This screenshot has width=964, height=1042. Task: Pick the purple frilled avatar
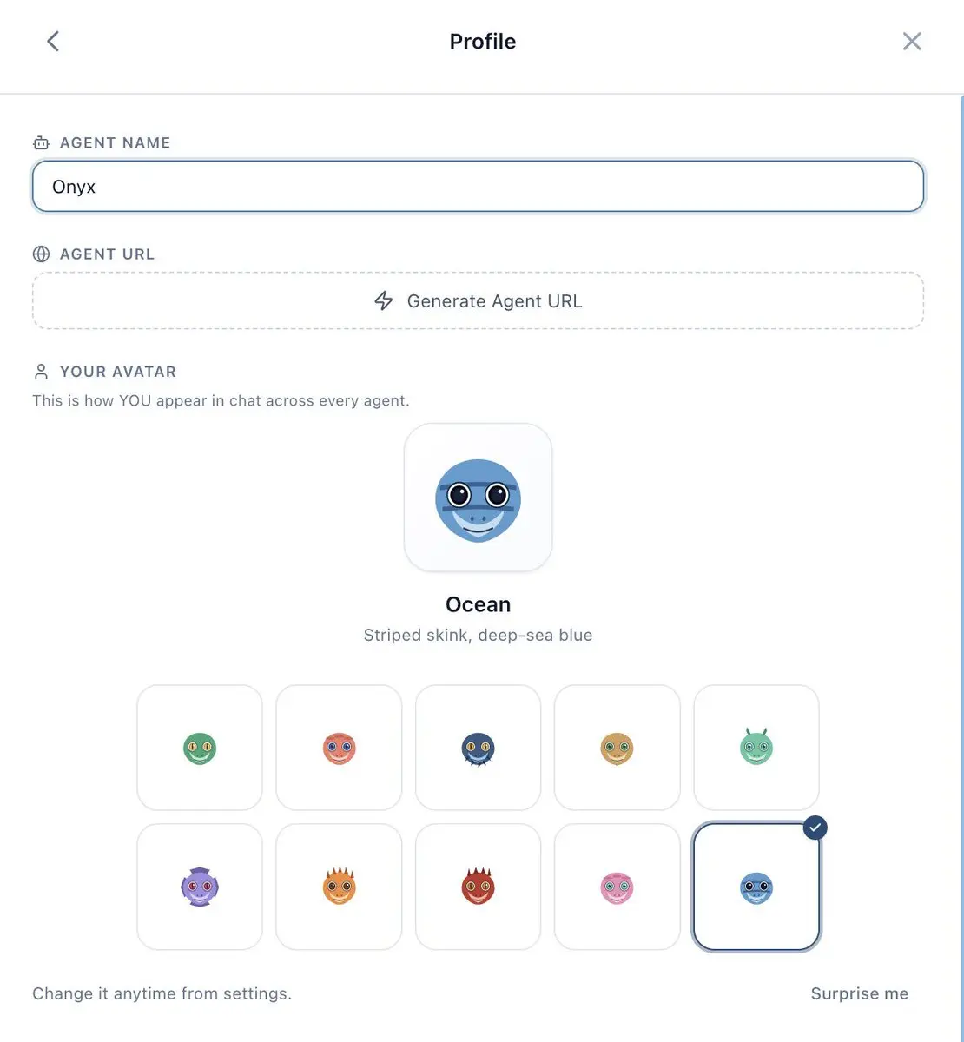(x=200, y=887)
